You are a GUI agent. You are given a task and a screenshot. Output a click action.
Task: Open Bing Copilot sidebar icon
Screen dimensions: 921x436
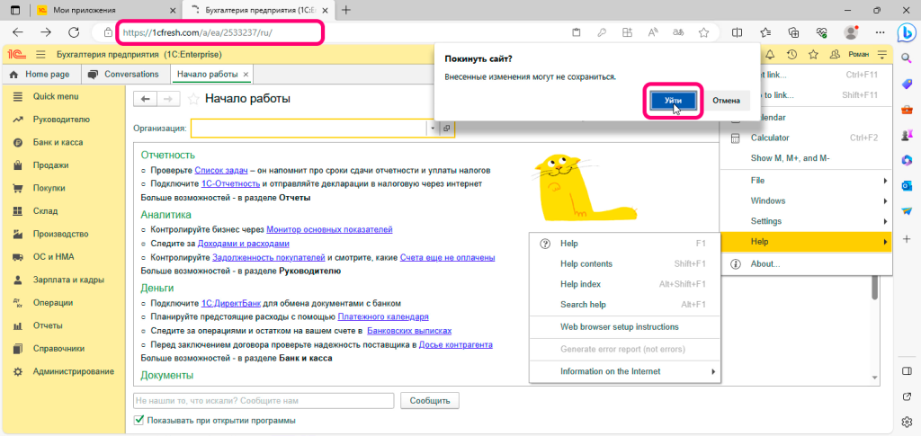point(907,33)
